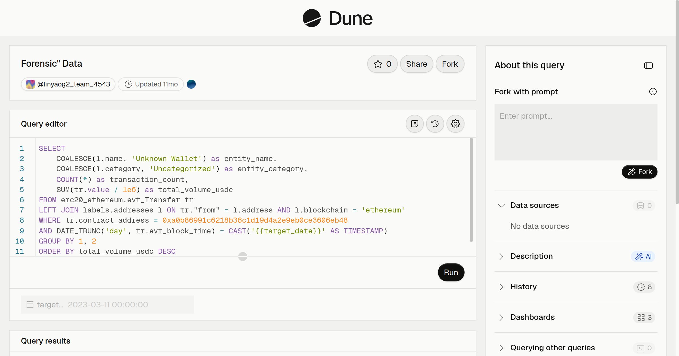Expand the Querying other queries section
The width and height of the screenshot is (679, 356).
click(x=501, y=348)
